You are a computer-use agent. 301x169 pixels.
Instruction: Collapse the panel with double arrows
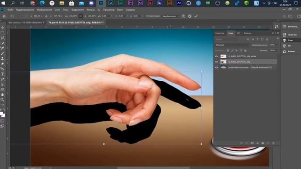273,33
